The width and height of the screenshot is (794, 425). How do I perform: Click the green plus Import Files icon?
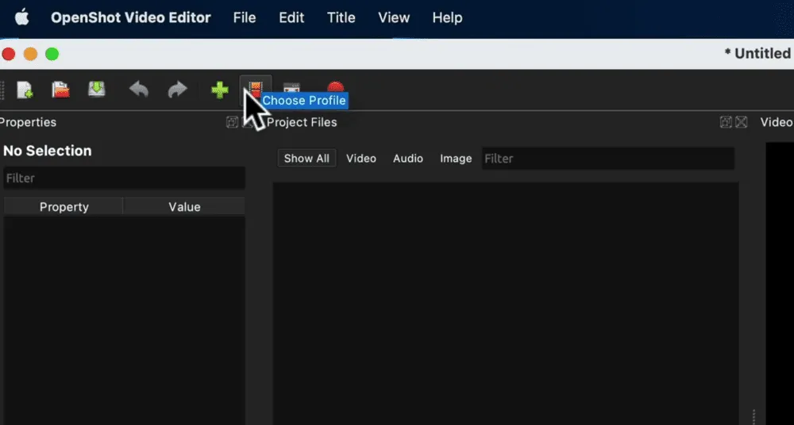[x=219, y=90]
